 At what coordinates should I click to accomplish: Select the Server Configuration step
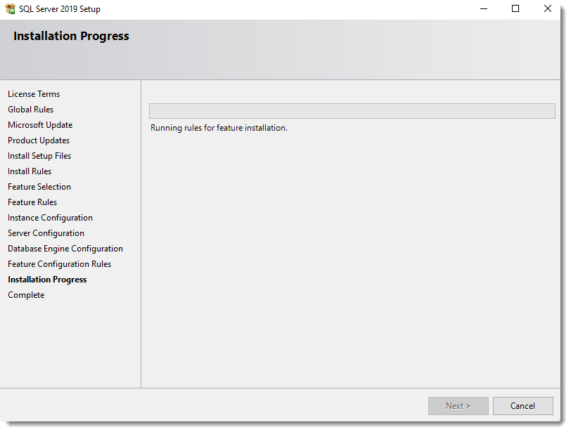click(x=46, y=233)
